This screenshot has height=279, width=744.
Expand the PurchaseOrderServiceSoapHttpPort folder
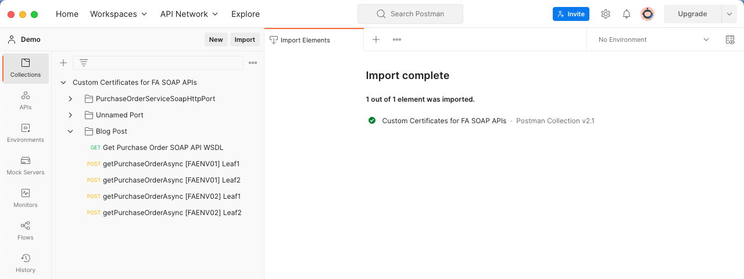(x=70, y=99)
